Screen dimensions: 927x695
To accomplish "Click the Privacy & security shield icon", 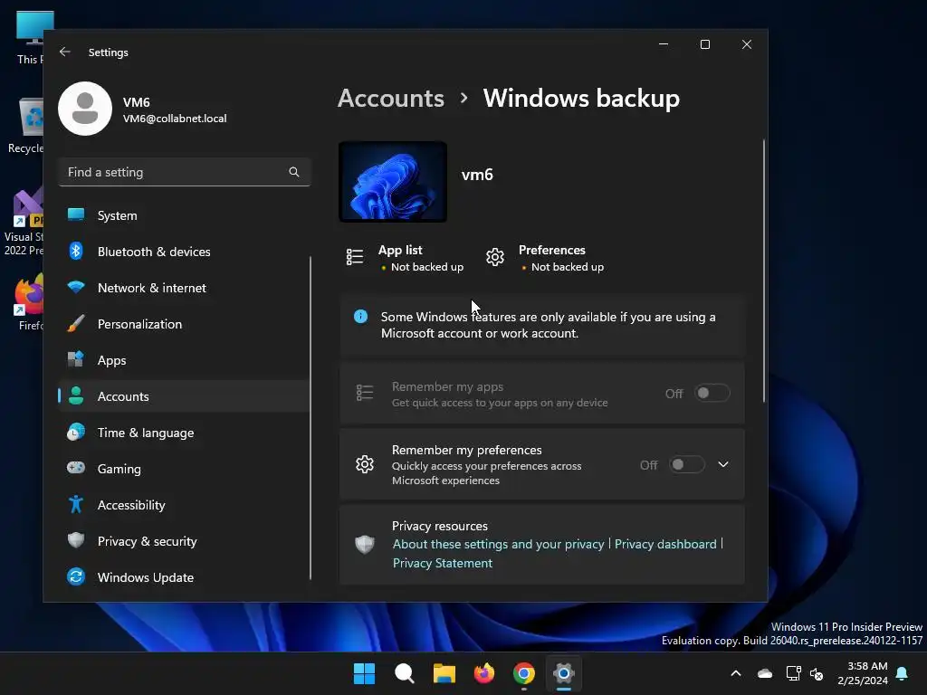I will coord(76,540).
